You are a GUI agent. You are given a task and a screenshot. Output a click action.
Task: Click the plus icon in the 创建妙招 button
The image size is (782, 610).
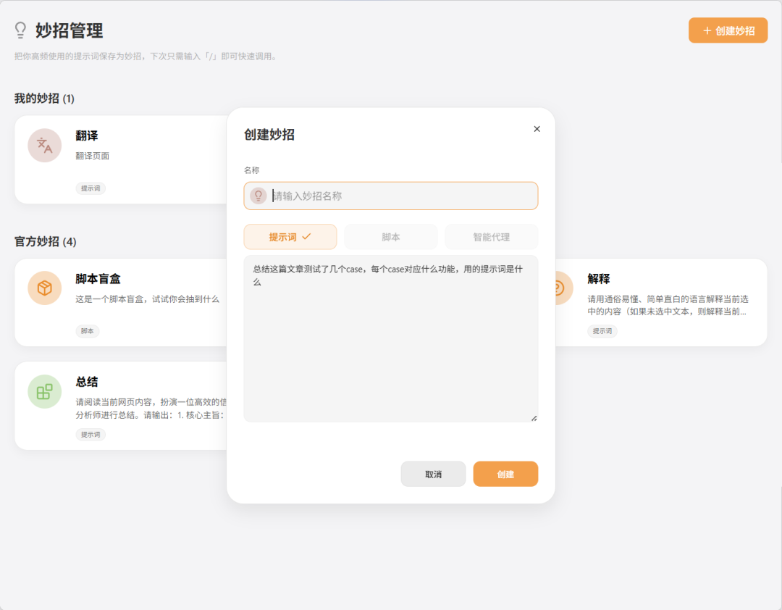(707, 30)
